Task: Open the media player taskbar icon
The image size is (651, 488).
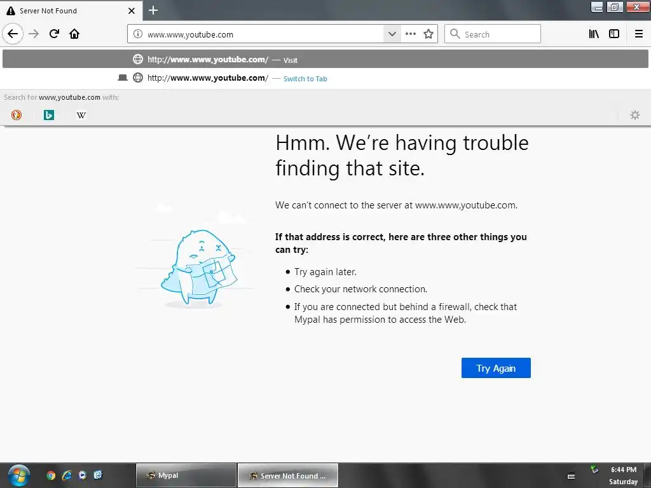Action: [x=83, y=475]
